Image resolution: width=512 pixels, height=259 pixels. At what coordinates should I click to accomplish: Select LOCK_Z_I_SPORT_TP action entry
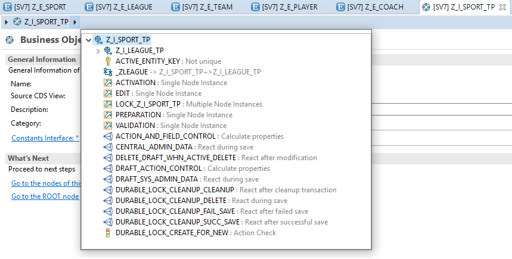click(x=189, y=104)
